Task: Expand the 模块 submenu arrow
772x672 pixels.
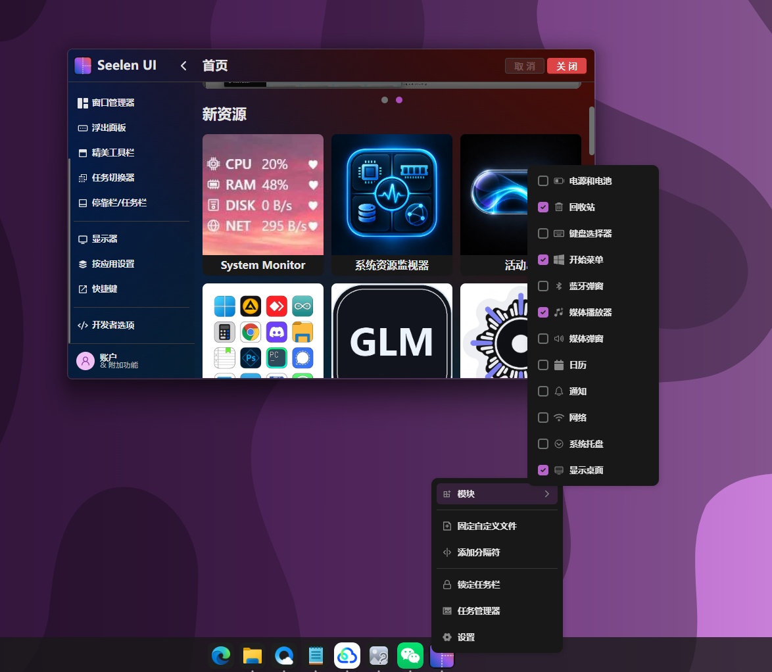Action: (x=546, y=494)
